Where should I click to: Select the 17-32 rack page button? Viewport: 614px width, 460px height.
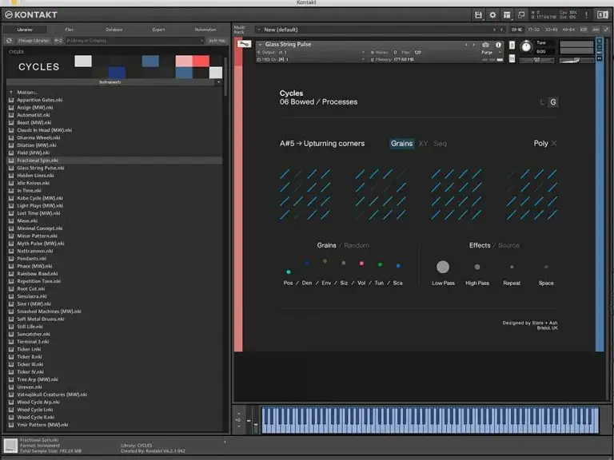[534, 30]
